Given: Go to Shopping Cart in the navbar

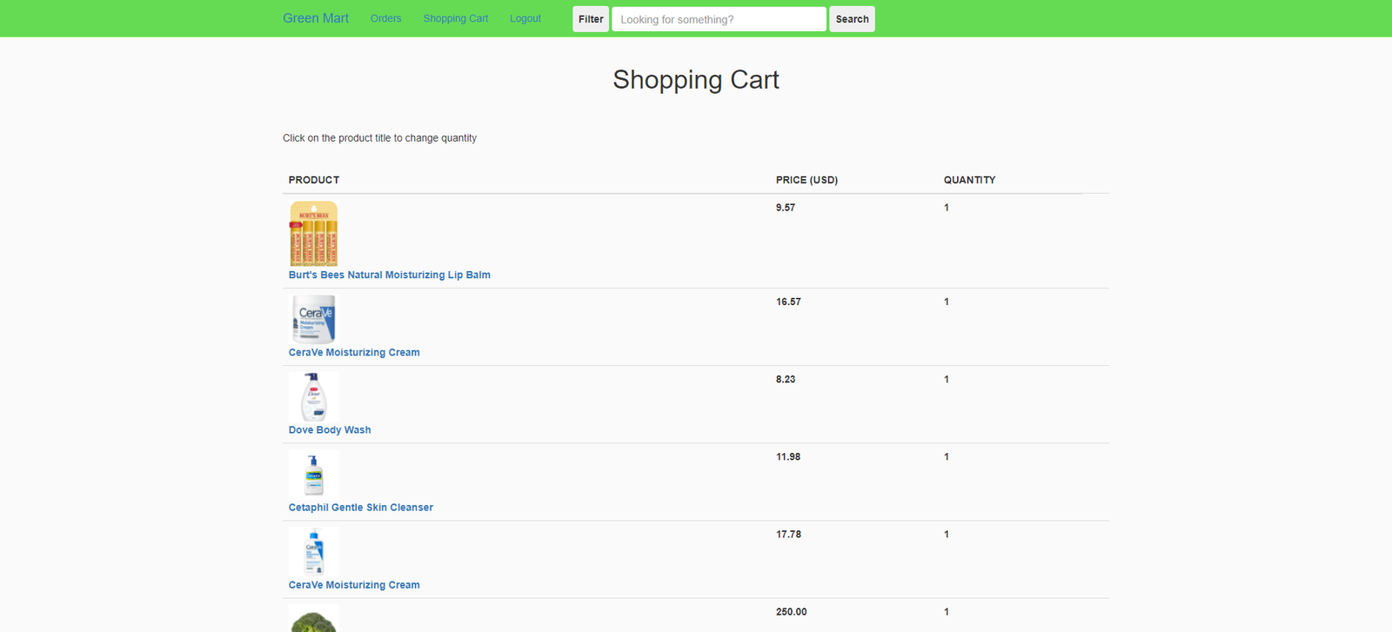Looking at the screenshot, I should point(455,18).
